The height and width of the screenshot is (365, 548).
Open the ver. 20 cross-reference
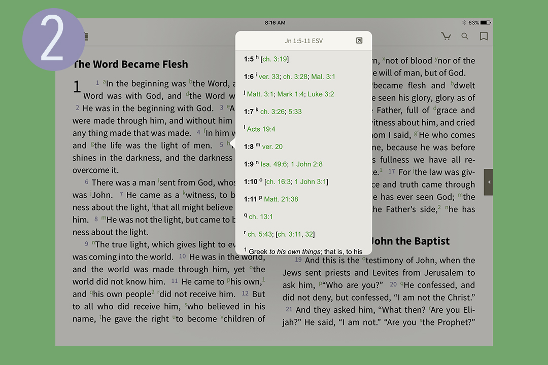[272, 147]
